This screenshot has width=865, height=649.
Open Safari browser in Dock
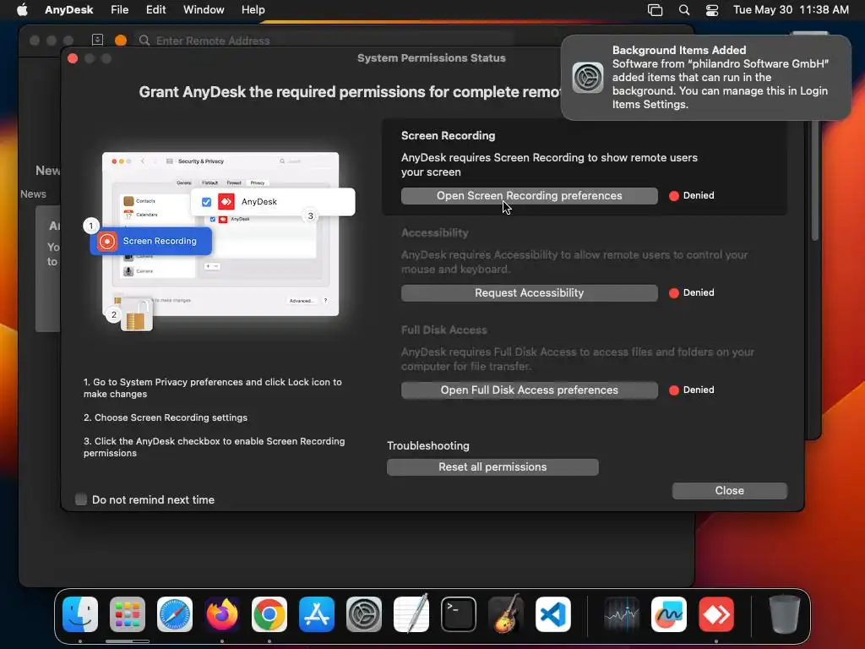175,614
